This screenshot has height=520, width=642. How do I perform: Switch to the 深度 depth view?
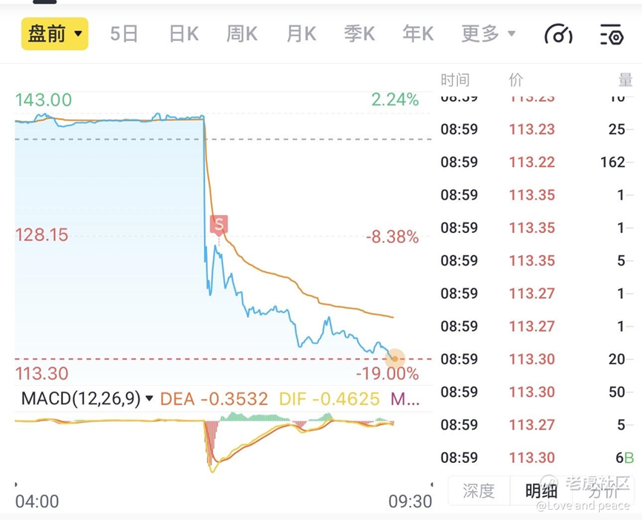[479, 490]
